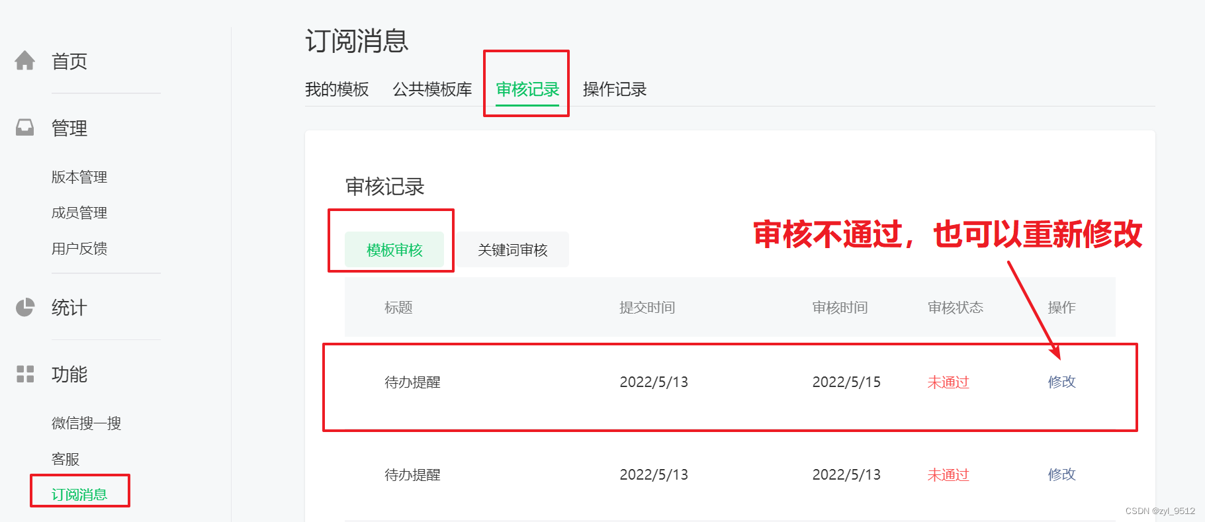This screenshot has width=1205, height=522.
Task: Click the 操作 column header
Action: (1062, 308)
